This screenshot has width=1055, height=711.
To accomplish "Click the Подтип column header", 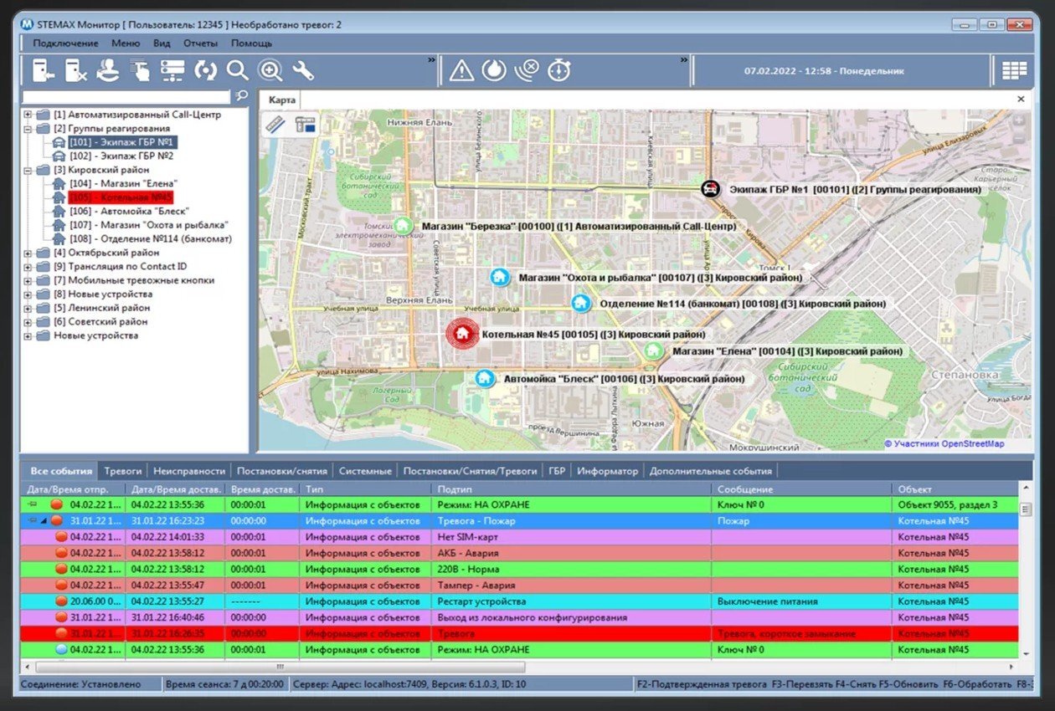I will [455, 489].
